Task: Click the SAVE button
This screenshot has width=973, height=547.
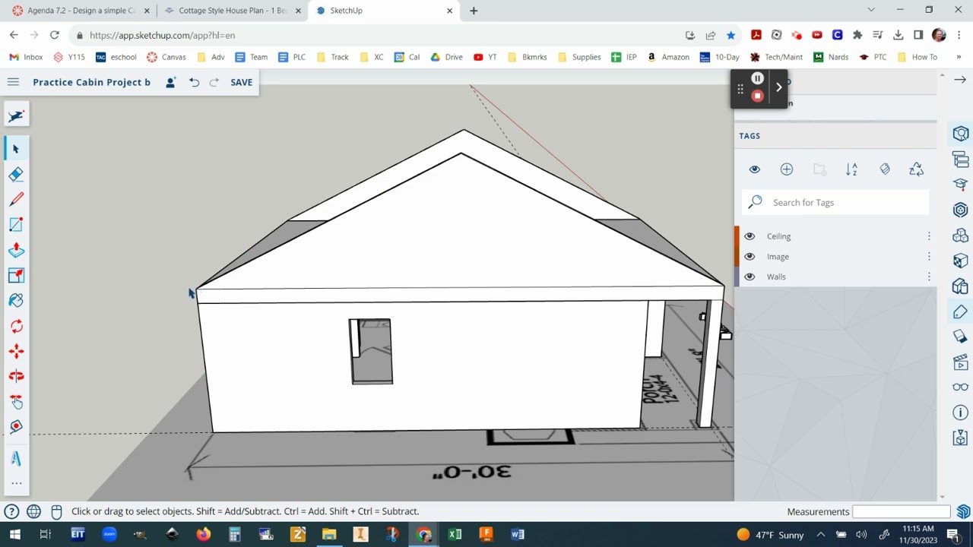Action: coord(241,82)
